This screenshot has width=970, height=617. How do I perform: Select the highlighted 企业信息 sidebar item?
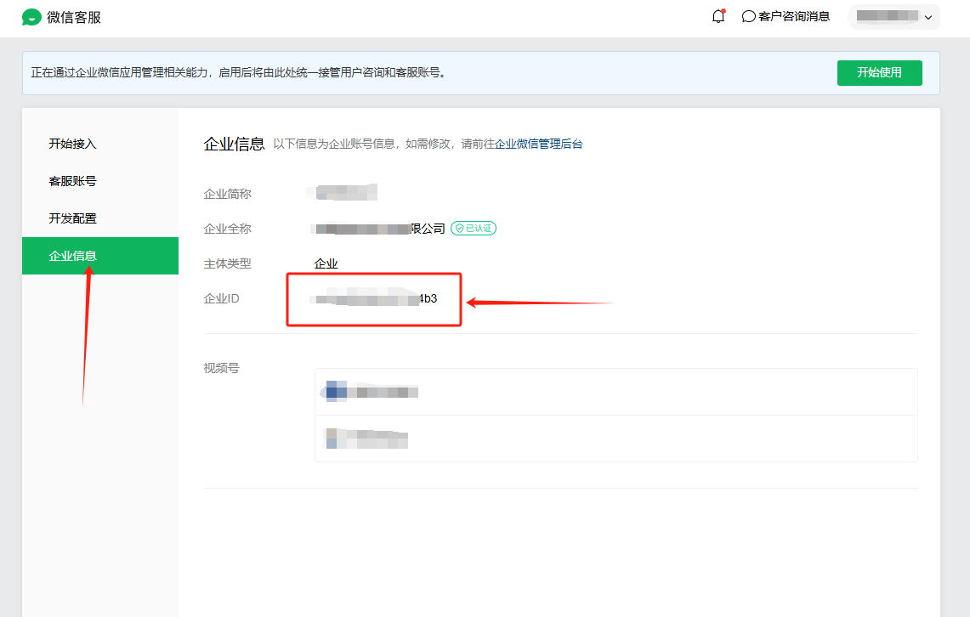pos(72,256)
